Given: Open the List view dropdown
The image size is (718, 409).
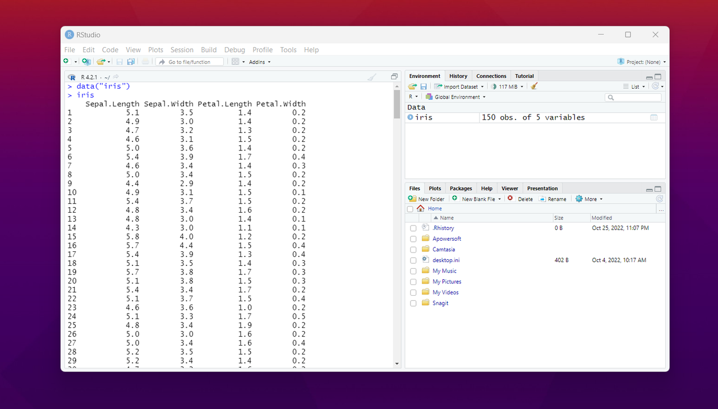Looking at the screenshot, I should [x=634, y=86].
